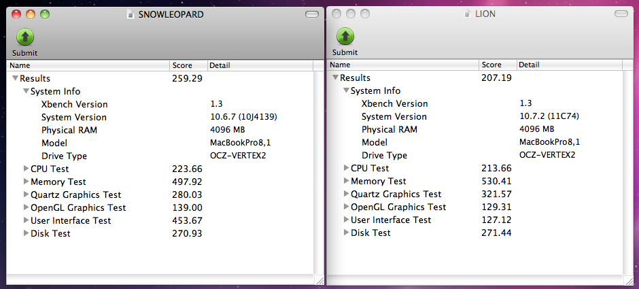This screenshot has width=639, height=289.
Task: Click document proxy icon beside LION title
Action: tap(468, 14)
